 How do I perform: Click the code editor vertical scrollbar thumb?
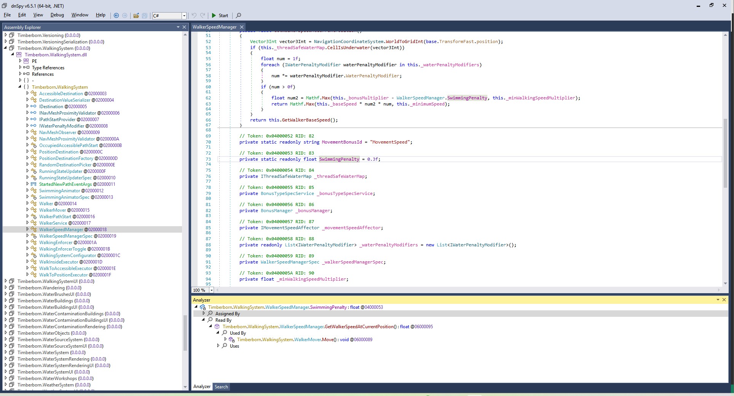pos(725,153)
